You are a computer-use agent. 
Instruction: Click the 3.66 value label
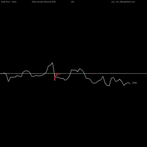135,83
